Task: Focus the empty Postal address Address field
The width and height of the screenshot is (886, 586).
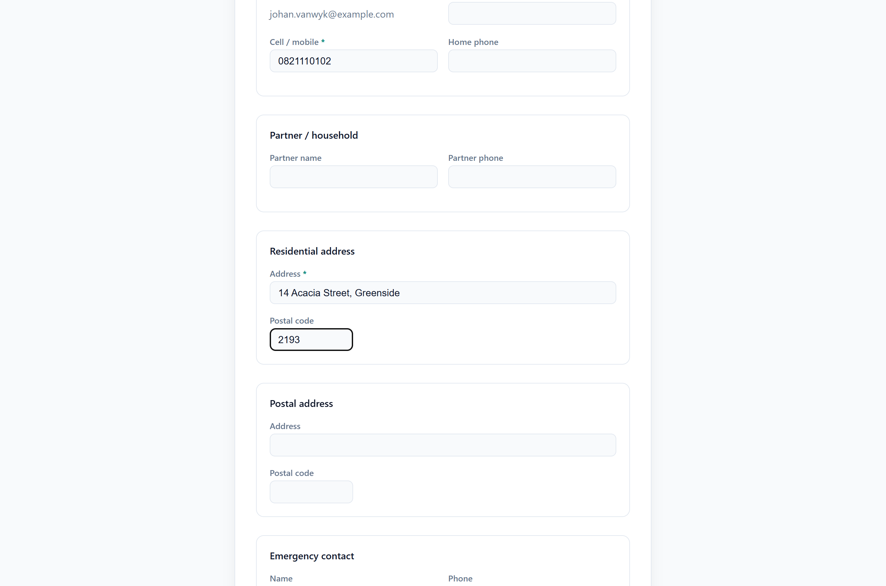Action: coord(443,445)
